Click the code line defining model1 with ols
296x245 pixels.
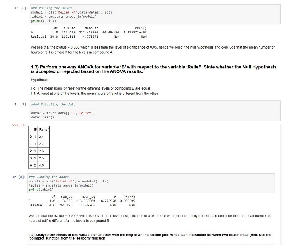pyautogui.click(x=72, y=12)
